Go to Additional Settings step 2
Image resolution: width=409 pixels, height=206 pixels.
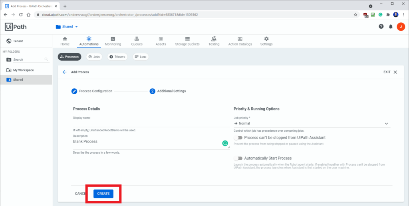pos(168,91)
